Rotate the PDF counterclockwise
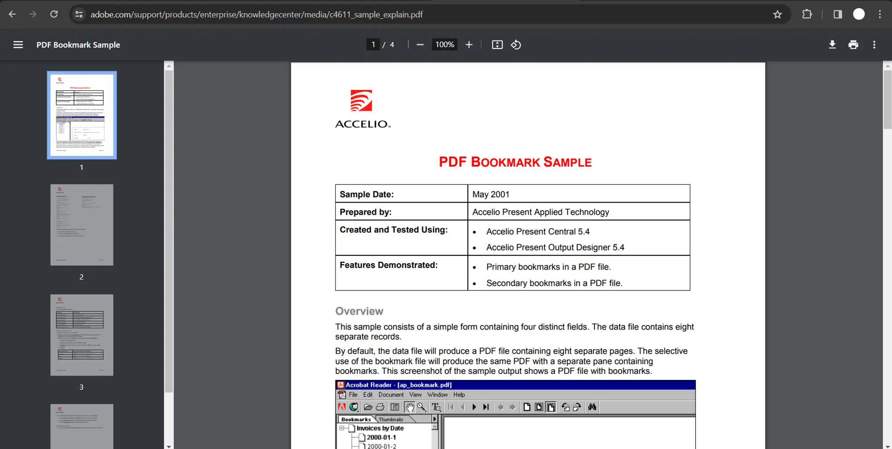This screenshot has height=449, width=892. point(516,45)
